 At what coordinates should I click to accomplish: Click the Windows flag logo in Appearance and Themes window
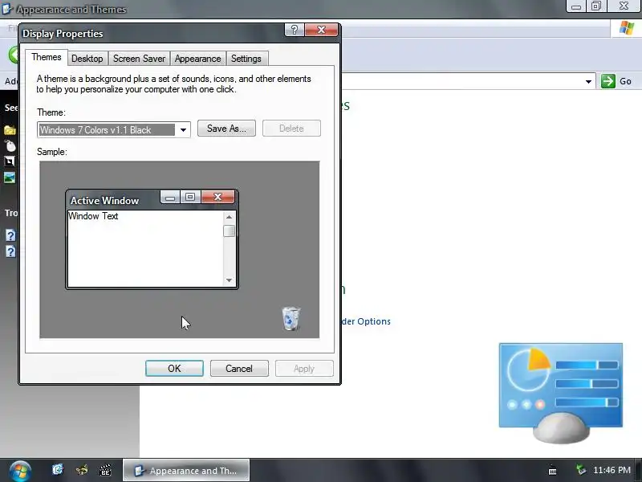pyautogui.click(x=627, y=28)
